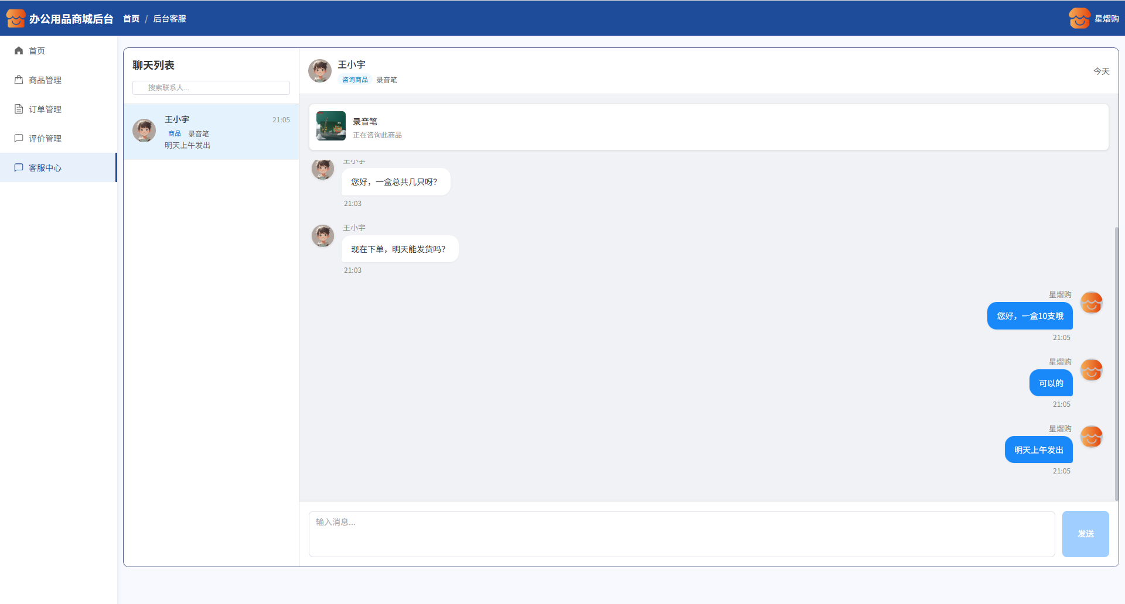Click the 录音笔 product thumbnail image
This screenshot has height=604, width=1125.
331,126
